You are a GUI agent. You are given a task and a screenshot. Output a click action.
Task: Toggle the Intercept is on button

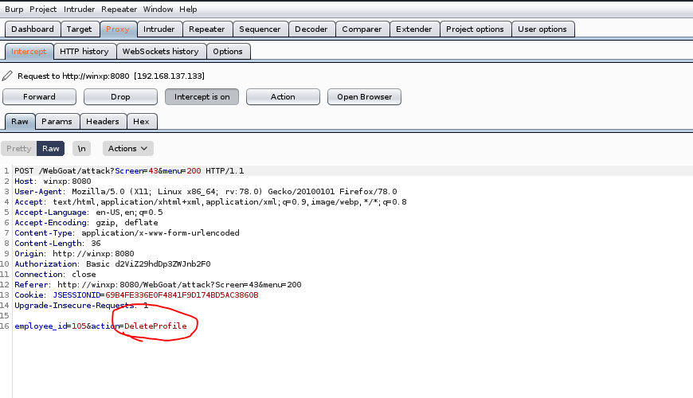pos(202,97)
